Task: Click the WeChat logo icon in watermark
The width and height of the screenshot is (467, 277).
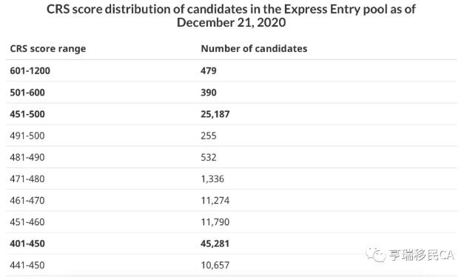Action: pos(375,255)
